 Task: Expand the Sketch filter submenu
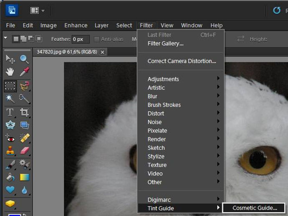[x=181, y=148]
